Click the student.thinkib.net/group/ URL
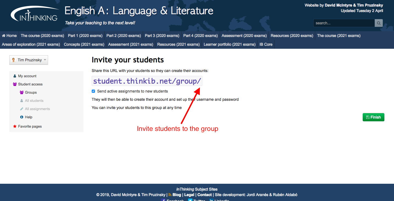394x201 pixels. 147,81
